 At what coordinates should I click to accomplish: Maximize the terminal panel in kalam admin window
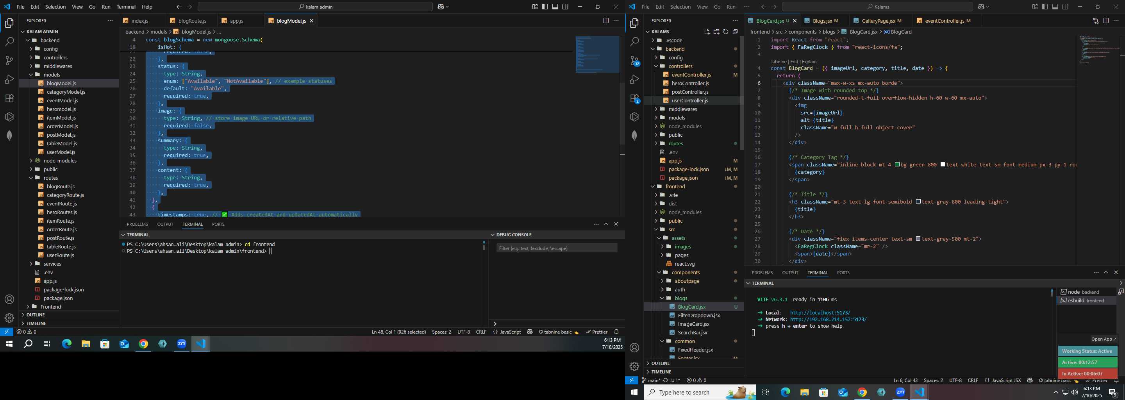(x=606, y=224)
